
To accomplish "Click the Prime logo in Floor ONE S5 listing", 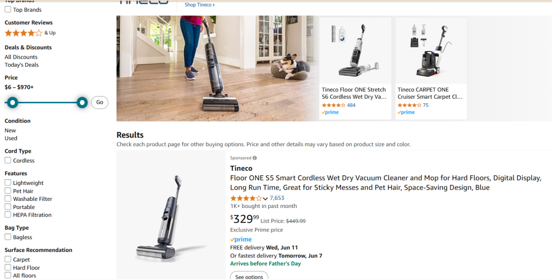I will click(241, 240).
